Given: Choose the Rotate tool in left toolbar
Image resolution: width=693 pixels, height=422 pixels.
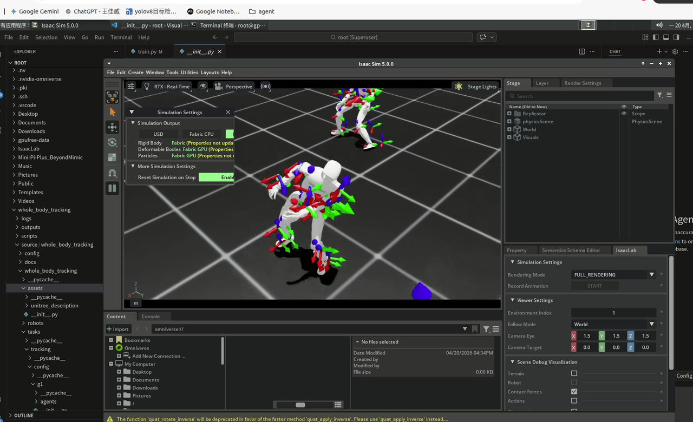Looking at the screenshot, I should [x=112, y=142].
